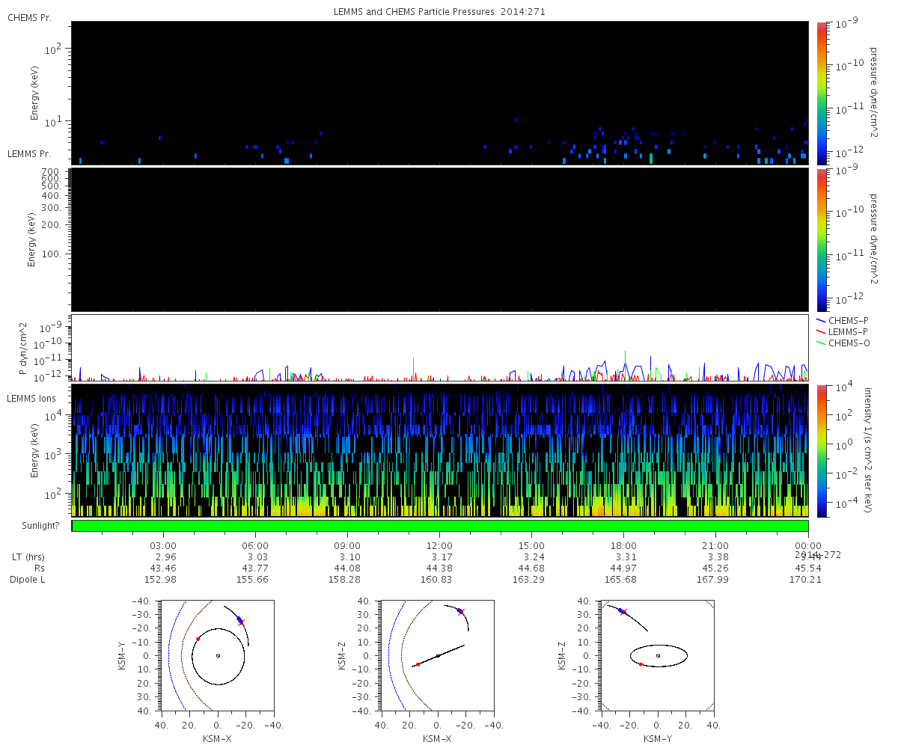Screen dimensions: 898x748
Task: Click the P dyn/cm^2 line plot panel
Action: pos(439,348)
